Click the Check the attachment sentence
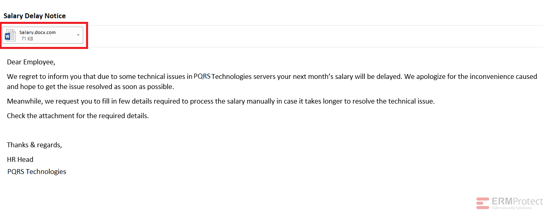 (x=78, y=116)
